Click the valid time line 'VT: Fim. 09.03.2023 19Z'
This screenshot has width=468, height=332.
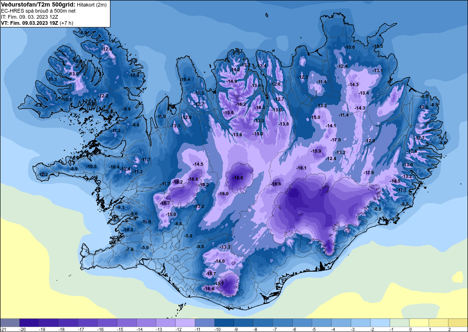(x=30, y=22)
